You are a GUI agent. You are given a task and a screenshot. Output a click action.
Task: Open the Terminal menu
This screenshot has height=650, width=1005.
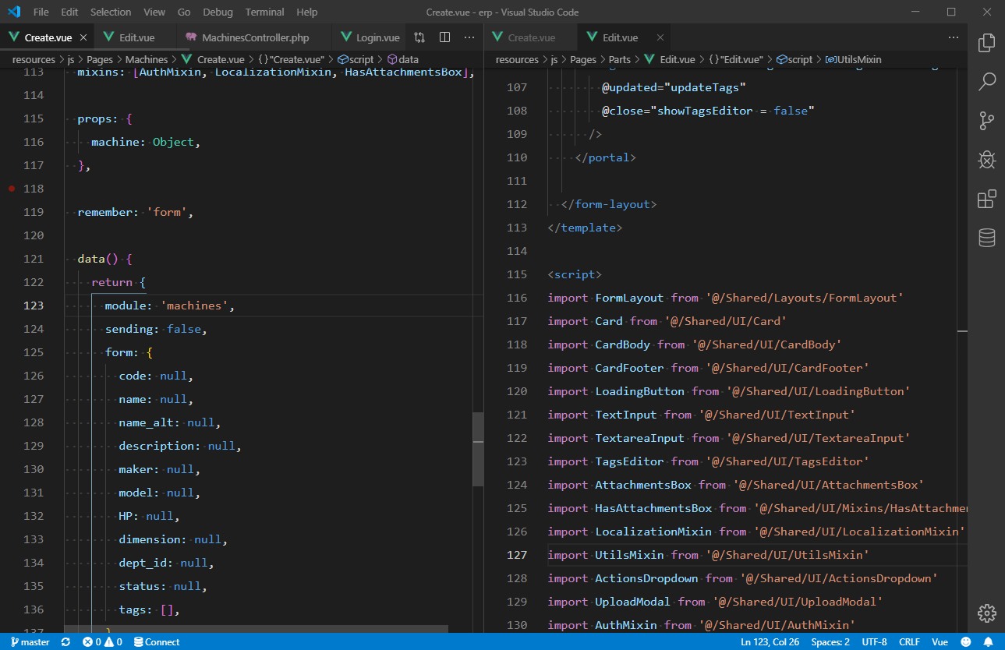pos(264,12)
